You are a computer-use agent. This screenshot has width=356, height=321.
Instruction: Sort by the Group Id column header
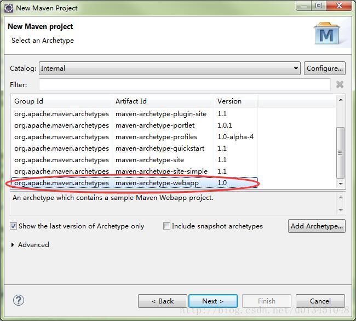(x=61, y=101)
